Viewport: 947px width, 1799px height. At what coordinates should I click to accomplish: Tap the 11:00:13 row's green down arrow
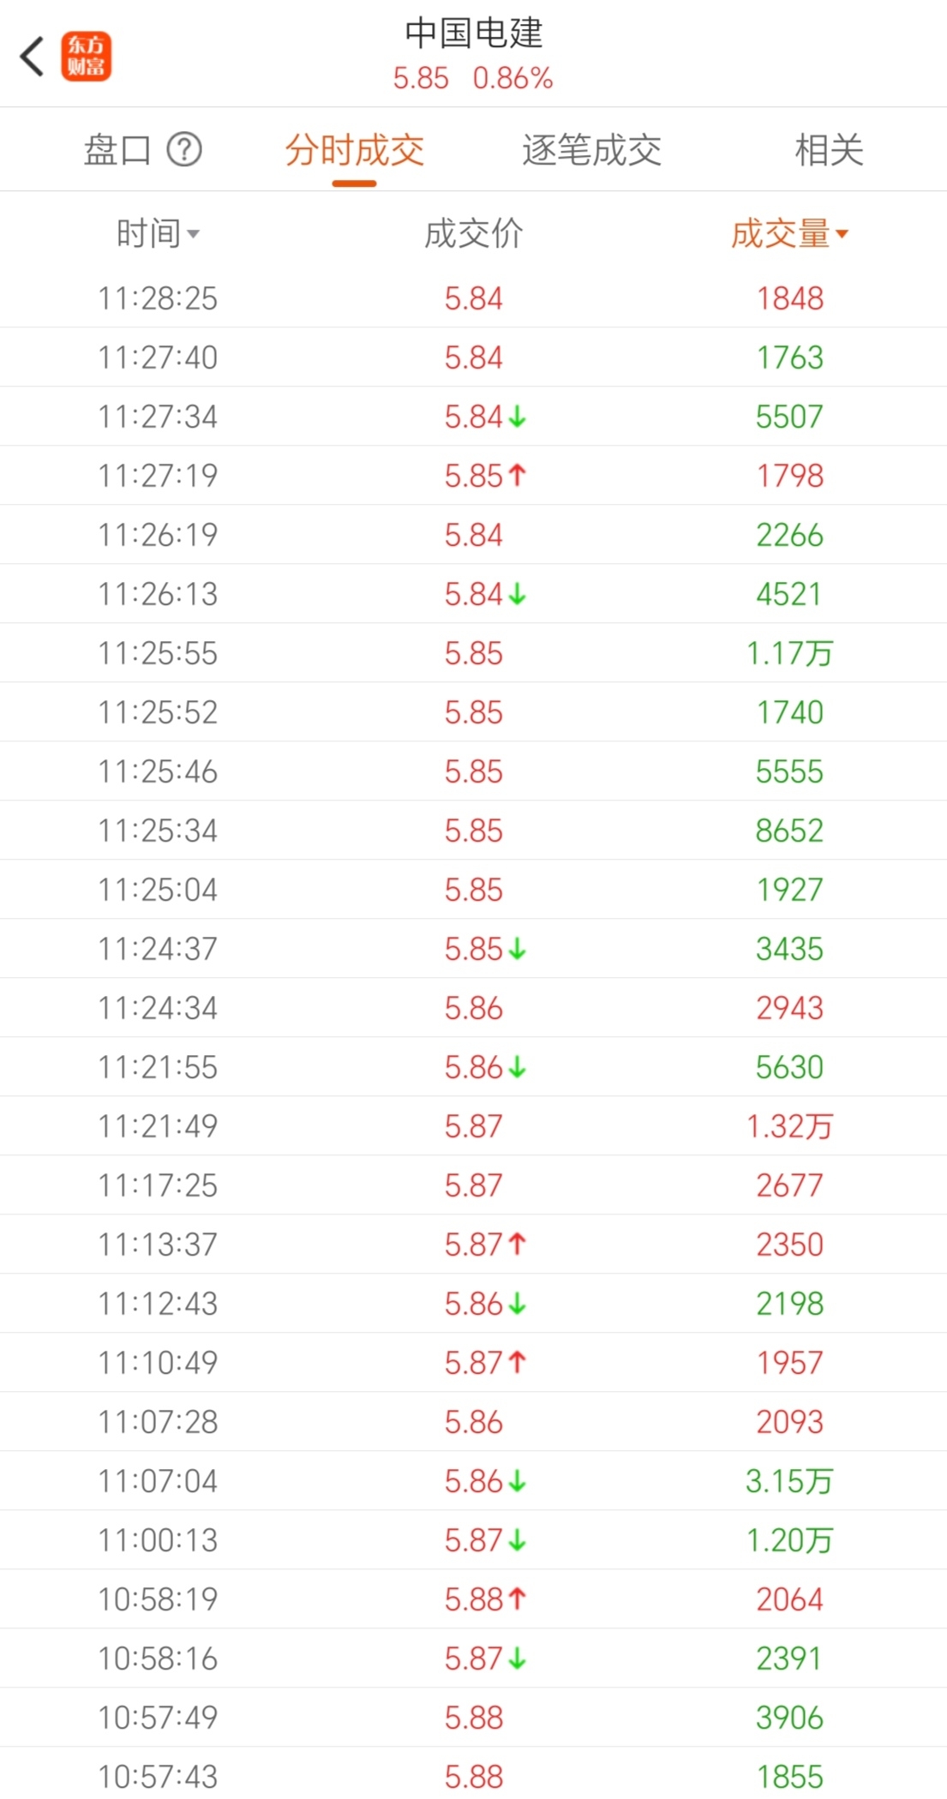coord(517,1540)
